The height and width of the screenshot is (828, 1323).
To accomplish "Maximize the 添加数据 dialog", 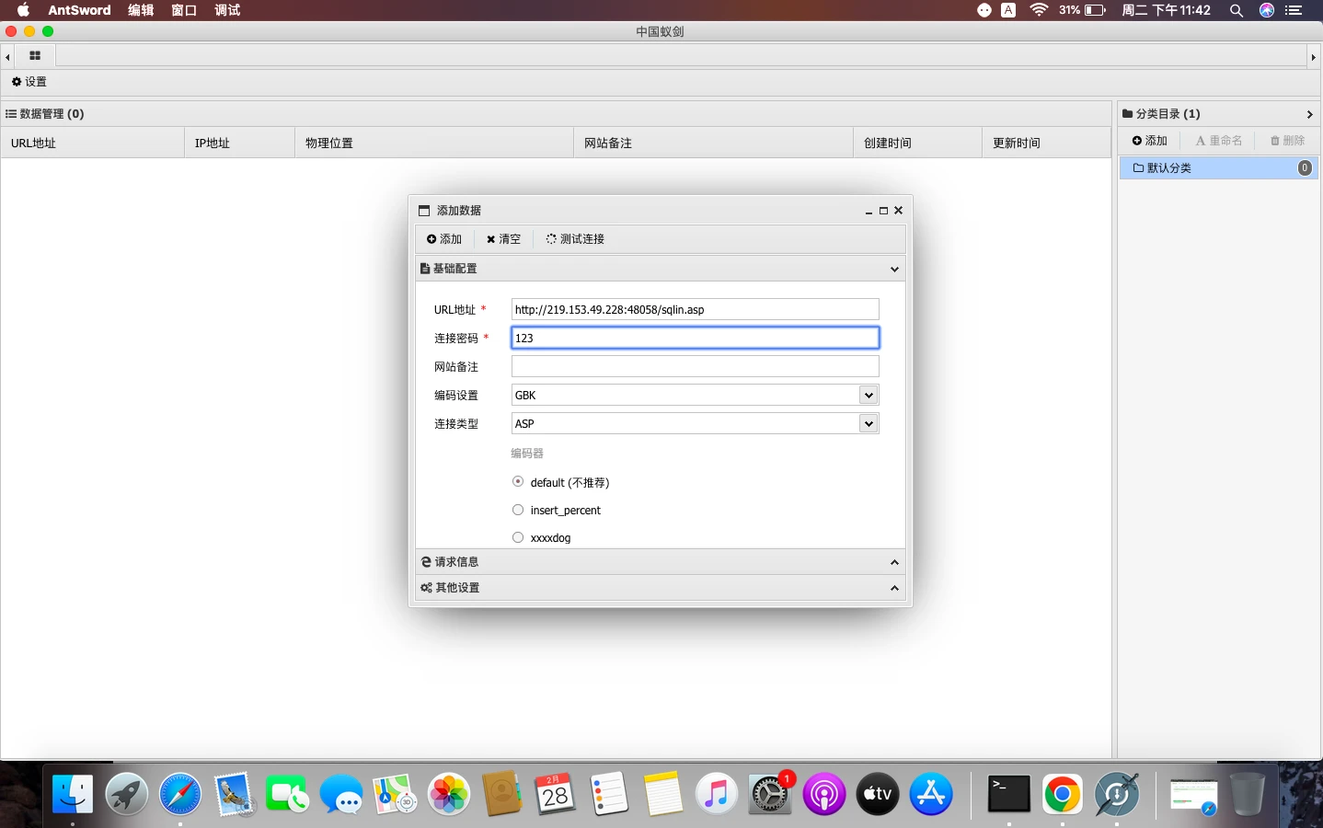I will pyautogui.click(x=883, y=211).
